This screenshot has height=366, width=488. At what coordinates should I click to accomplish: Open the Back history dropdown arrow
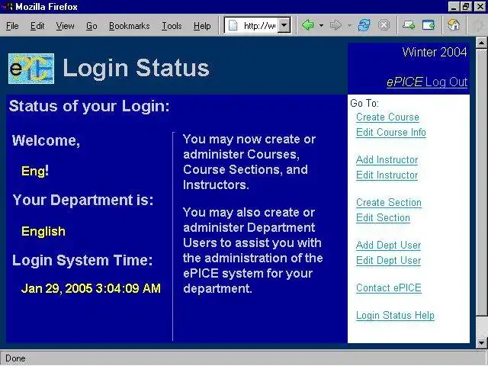pos(321,25)
